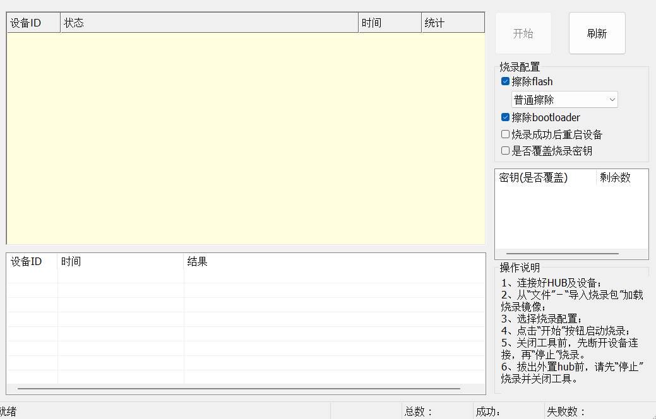The height and width of the screenshot is (419, 656).
Task: Click the 操作说明 group label
Action: pos(520,268)
